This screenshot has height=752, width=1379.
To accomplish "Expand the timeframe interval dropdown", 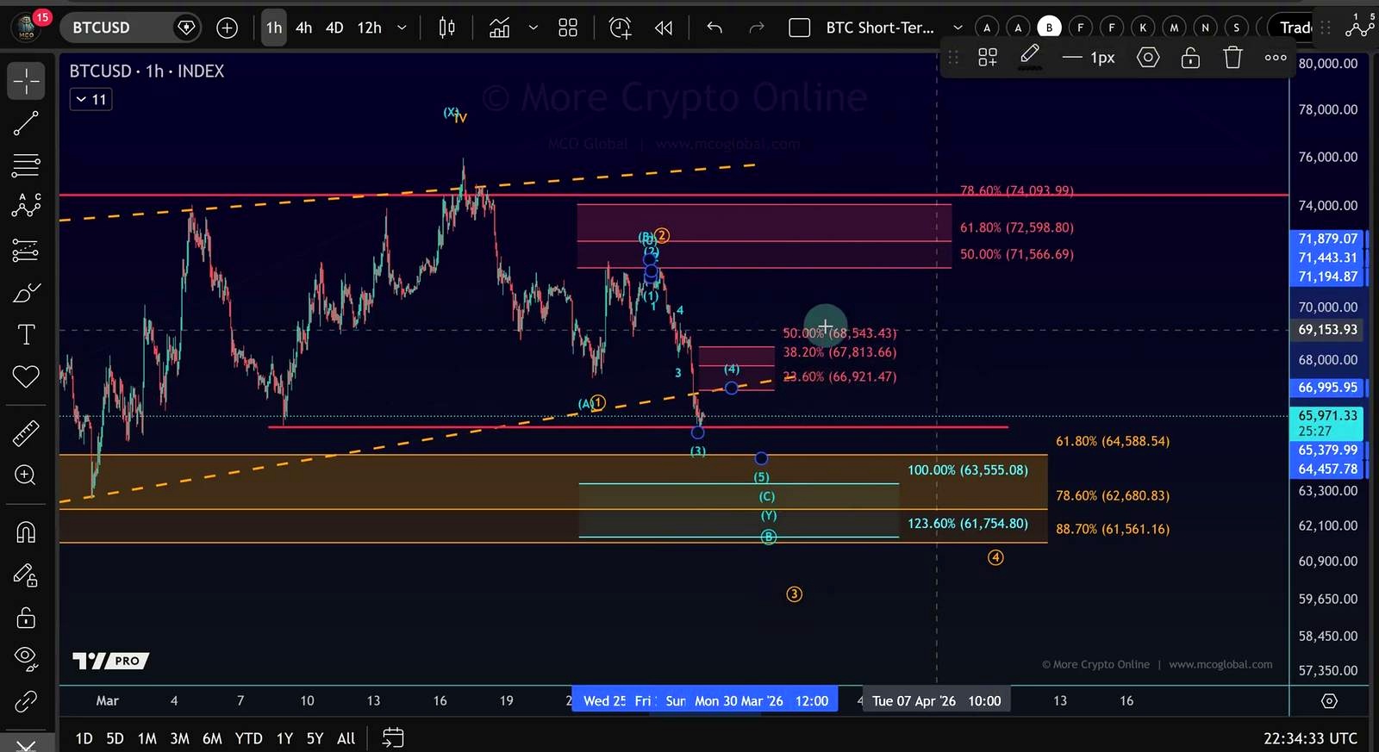I will coord(402,28).
